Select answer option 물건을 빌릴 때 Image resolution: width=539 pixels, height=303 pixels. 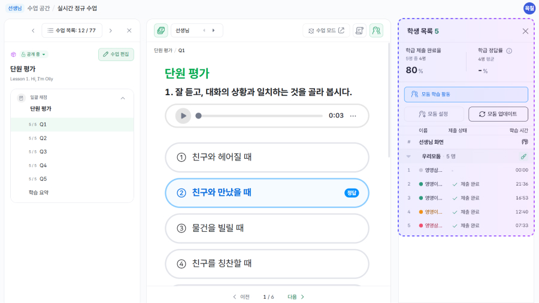267,228
